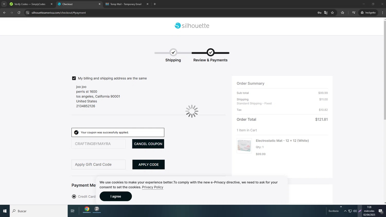Click the browser address bar URL
Screen dimensions: 386x217
(x=59, y=13)
